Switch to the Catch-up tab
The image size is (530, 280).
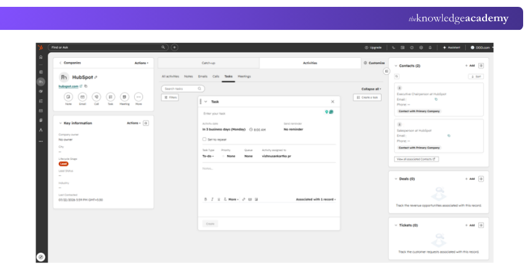[x=208, y=63]
